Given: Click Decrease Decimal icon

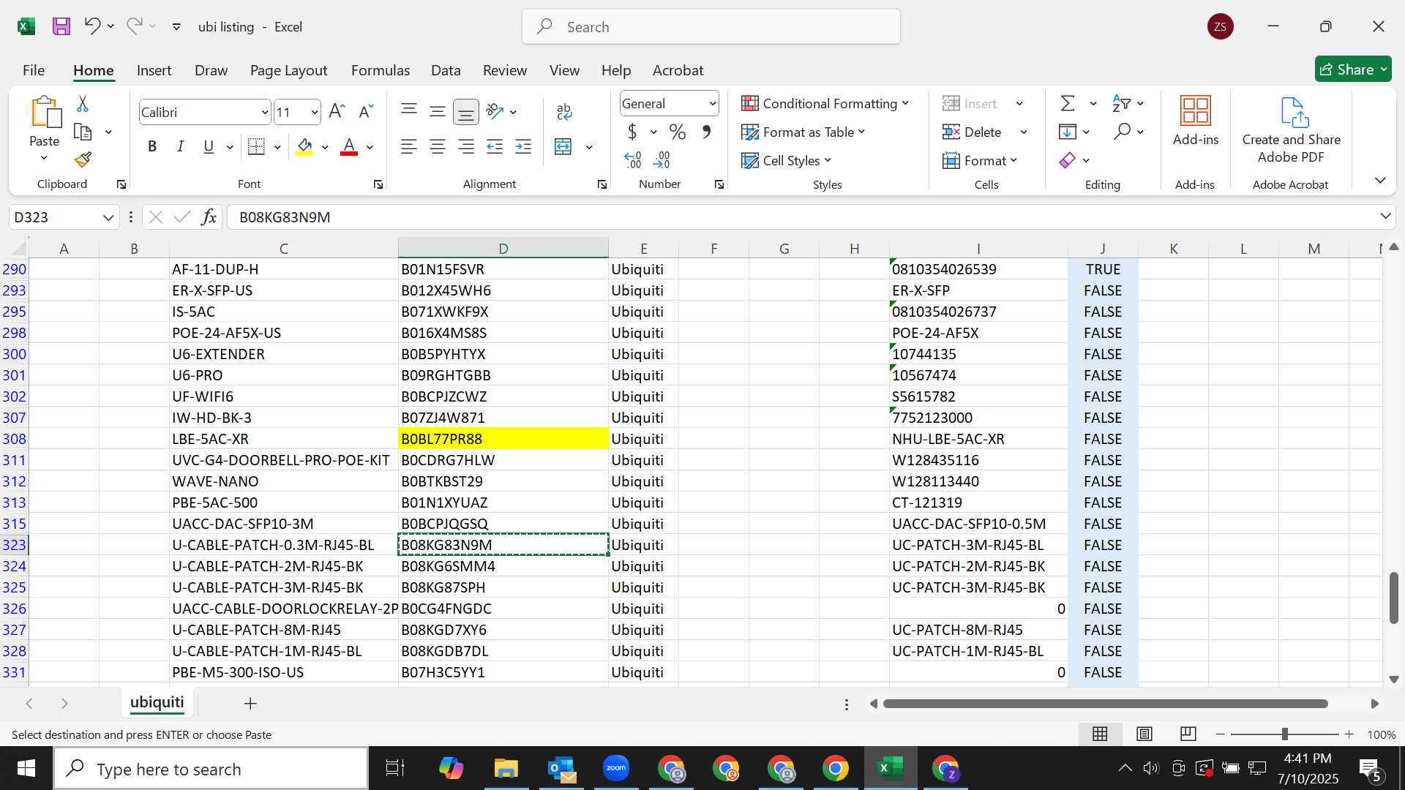Looking at the screenshot, I should point(662,159).
